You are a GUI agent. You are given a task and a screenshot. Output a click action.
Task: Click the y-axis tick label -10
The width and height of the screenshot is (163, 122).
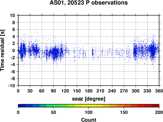click(x=11, y=86)
